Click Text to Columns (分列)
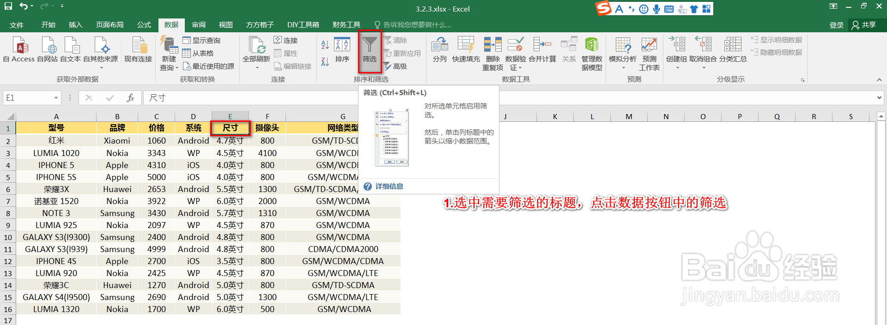Viewport: 887px width, 325px height. [x=440, y=50]
